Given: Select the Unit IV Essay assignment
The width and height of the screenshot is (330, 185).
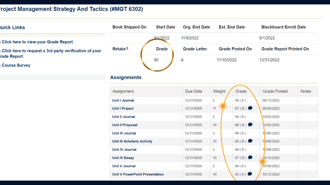Looking at the screenshot, I should tap(123, 158).
